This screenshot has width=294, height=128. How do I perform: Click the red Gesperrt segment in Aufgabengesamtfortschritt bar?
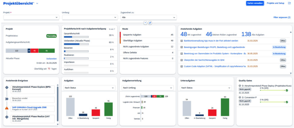tap(34, 51)
